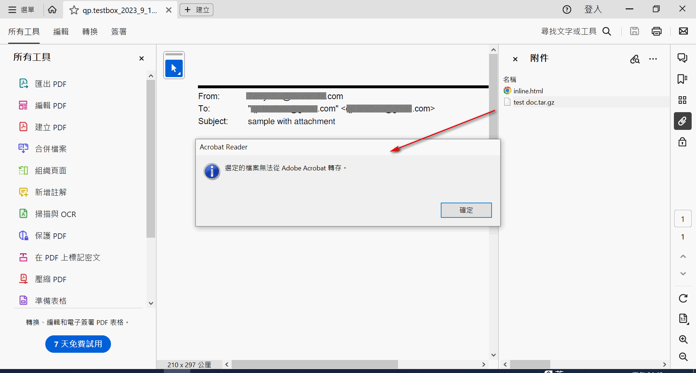Open the 準備表格 tool

[x=43, y=301]
